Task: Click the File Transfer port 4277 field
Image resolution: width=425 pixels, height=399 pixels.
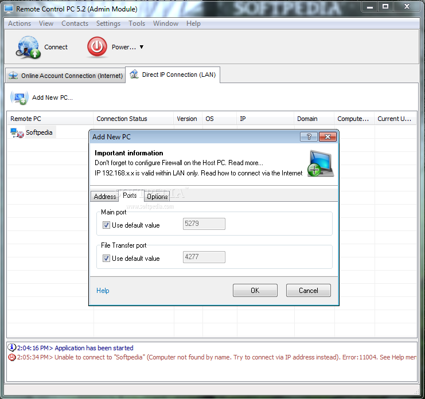Action: coord(204,257)
